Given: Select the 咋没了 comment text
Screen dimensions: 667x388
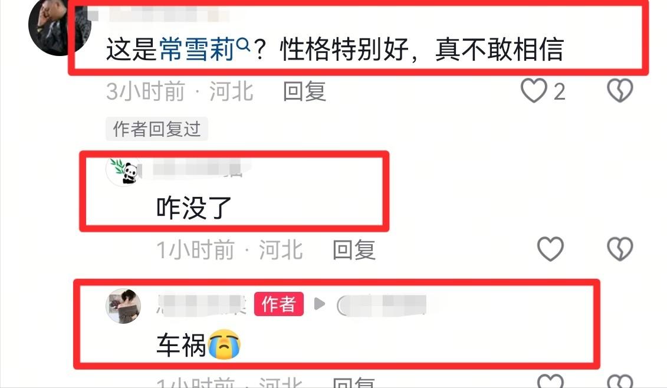Looking at the screenshot, I should click(x=193, y=208).
